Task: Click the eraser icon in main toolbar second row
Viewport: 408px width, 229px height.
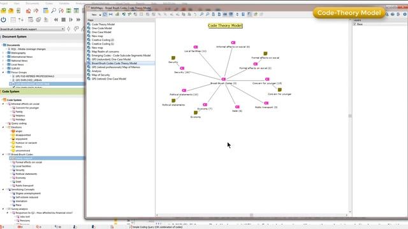Action: [x=38, y=20]
